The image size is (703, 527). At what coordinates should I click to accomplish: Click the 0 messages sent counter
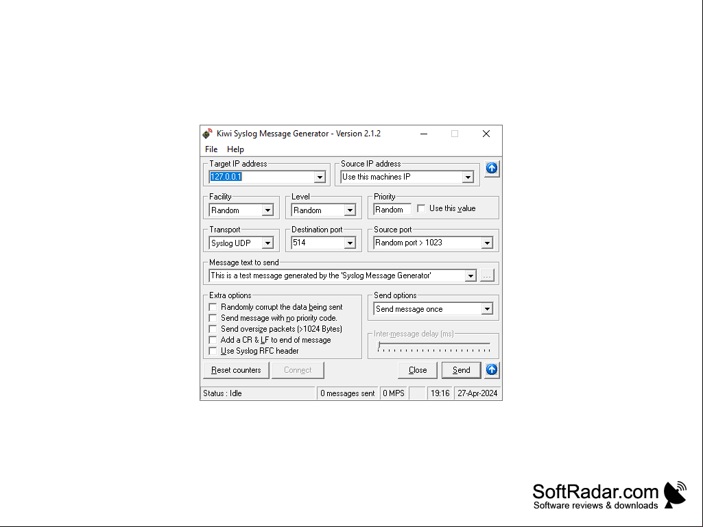348,393
